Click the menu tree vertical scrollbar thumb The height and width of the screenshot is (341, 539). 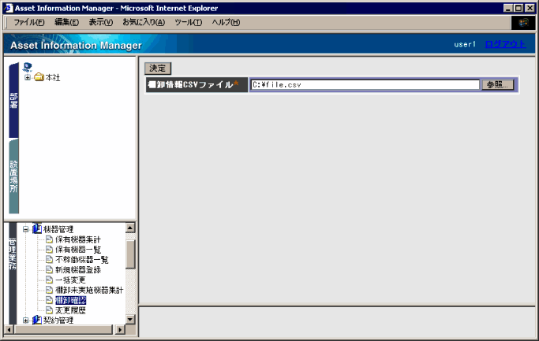[x=130, y=254]
